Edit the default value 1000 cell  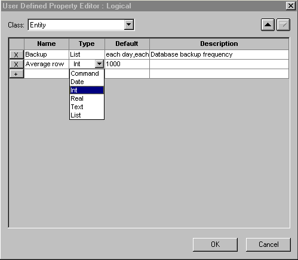(127, 64)
